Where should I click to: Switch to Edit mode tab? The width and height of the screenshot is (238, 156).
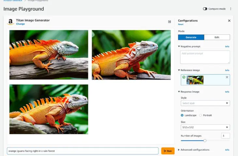tap(217, 37)
